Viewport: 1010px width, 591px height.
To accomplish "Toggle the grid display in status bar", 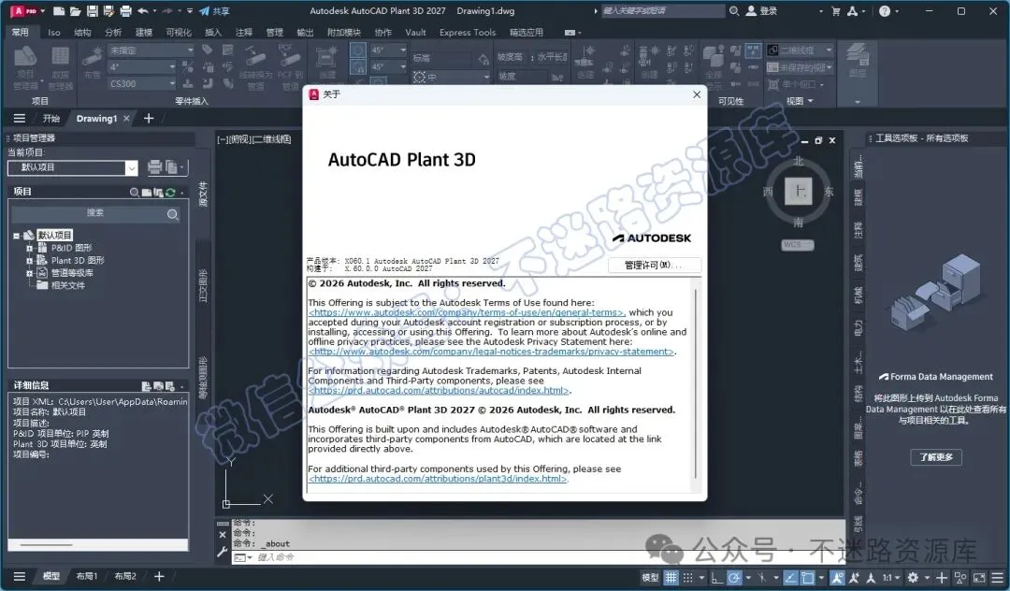I will coord(671,578).
